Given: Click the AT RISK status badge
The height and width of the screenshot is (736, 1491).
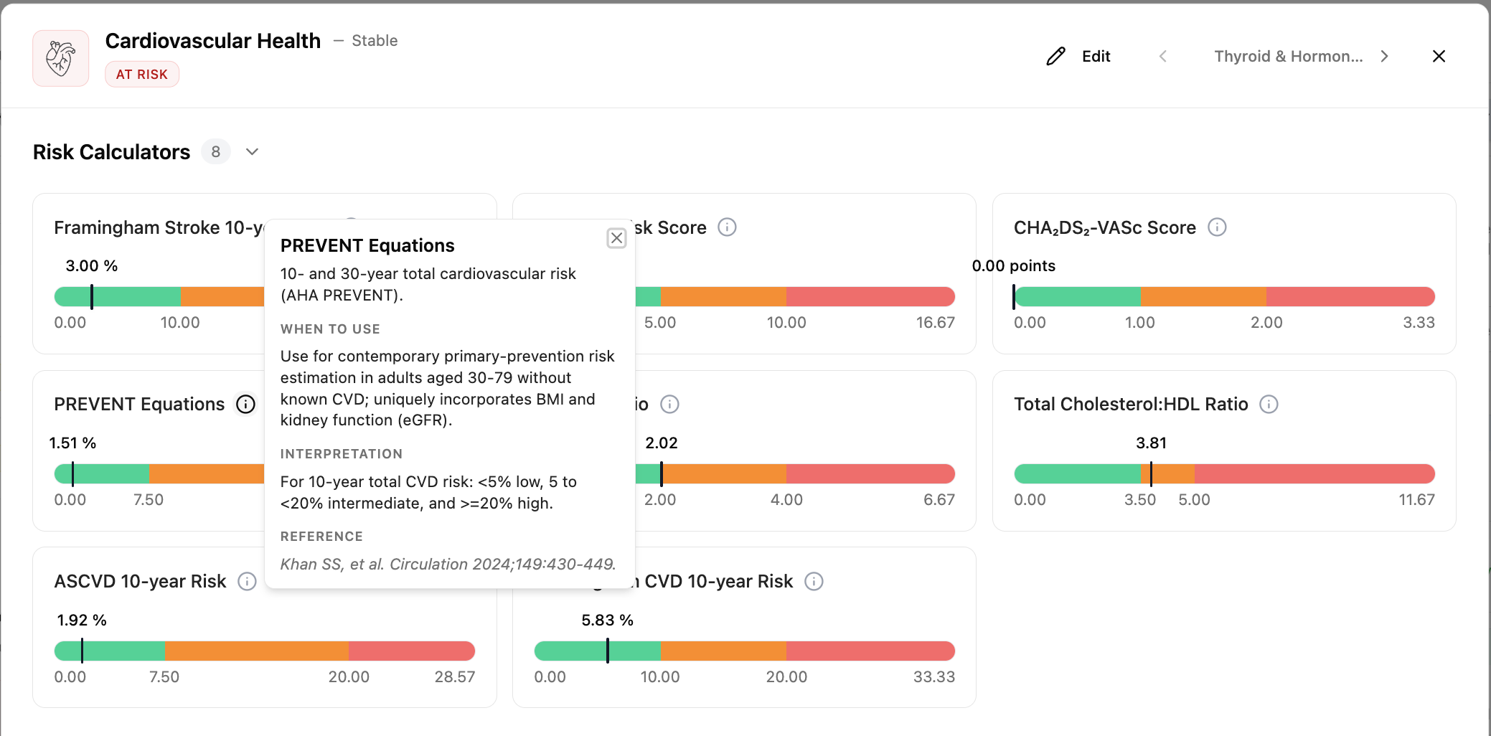Looking at the screenshot, I should click(x=142, y=75).
